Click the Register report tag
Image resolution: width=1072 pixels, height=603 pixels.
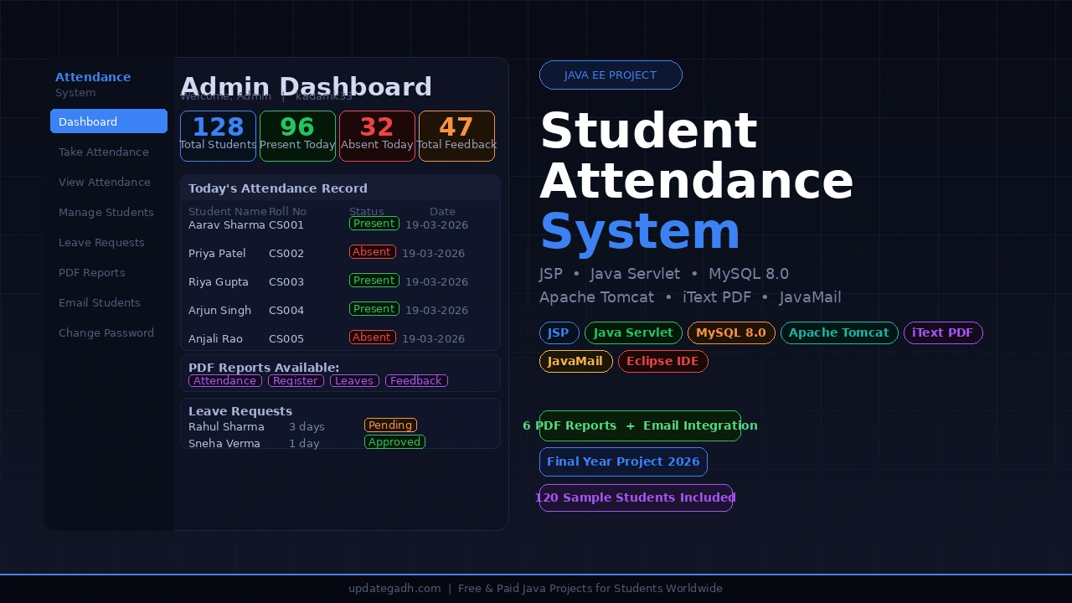tap(295, 381)
